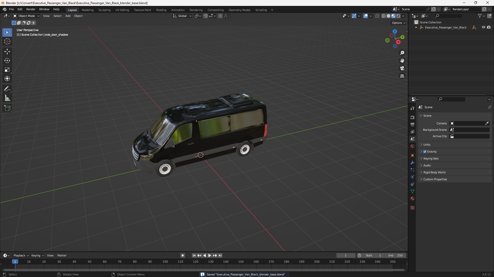Switch to the Modeling workspace tab
Screen dimensions: 494x277
[x=87, y=10]
